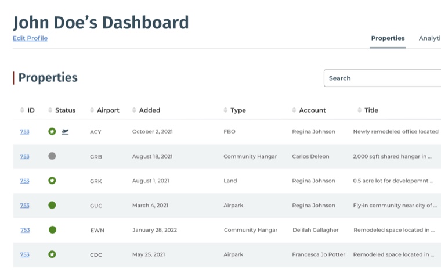Screen dimensions: 441x273
Task: Open ID link 753 in the ACY row
Action: click(24, 132)
